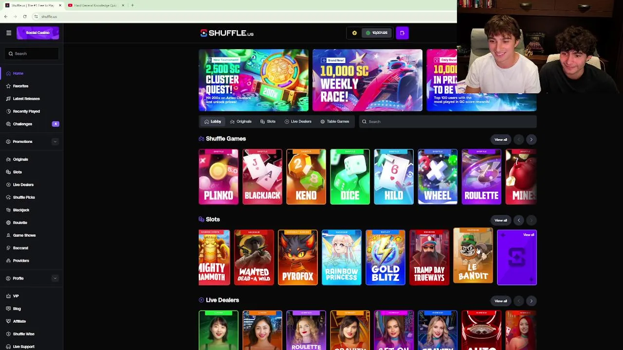The height and width of the screenshot is (350, 623).
Task: Open the Hilo game
Action: (394, 177)
